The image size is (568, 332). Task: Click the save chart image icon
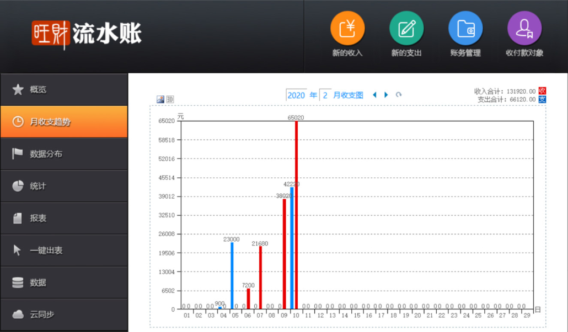click(160, 99)
